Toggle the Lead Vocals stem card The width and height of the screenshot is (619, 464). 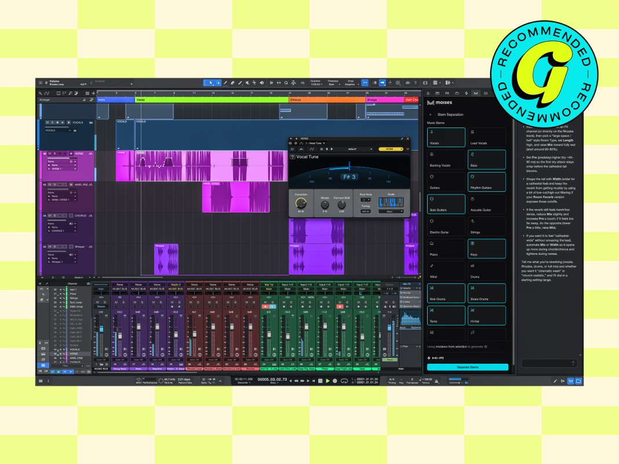(487, 137)
